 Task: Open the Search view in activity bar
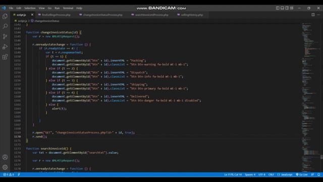(5, 26)
